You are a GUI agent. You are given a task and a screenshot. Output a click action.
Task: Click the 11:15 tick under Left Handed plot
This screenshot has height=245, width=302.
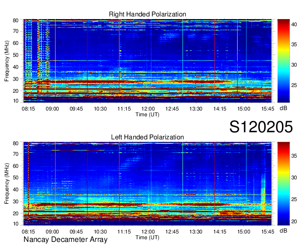(x=124, y=232)
